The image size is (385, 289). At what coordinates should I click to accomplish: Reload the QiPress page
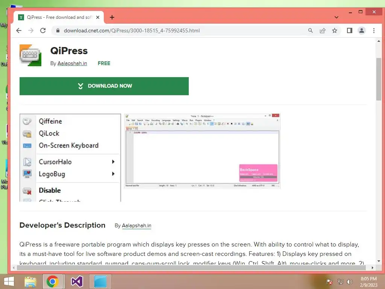43,30
